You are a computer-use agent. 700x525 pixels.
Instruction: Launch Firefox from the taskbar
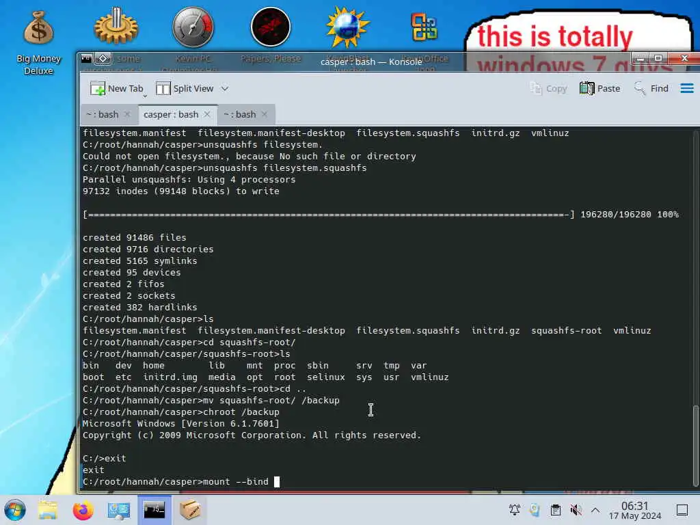[83, 510]
